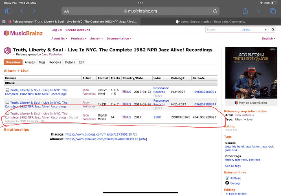Set the star rating in the sidebar

tap(231, 130)
